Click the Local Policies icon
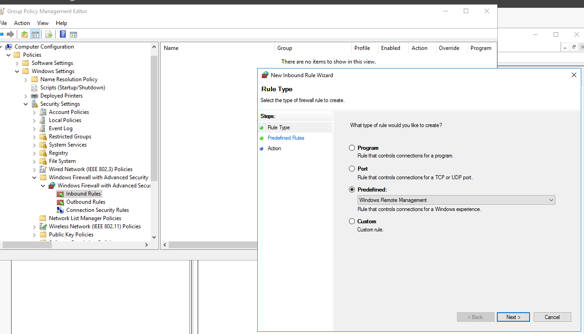The image size is (584, 334). click(x=43, y=120)
